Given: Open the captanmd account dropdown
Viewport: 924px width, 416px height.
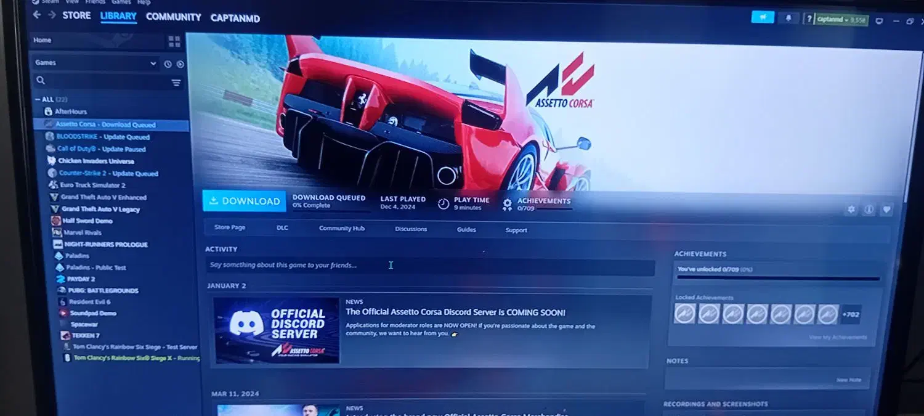Looking at the screenshot, I should [841, 20].
